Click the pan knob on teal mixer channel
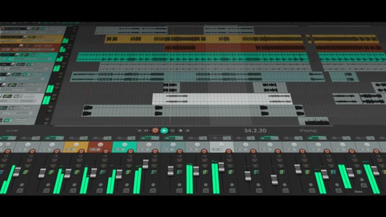Viewport: 386px width, 217px height. coord(124,145)
